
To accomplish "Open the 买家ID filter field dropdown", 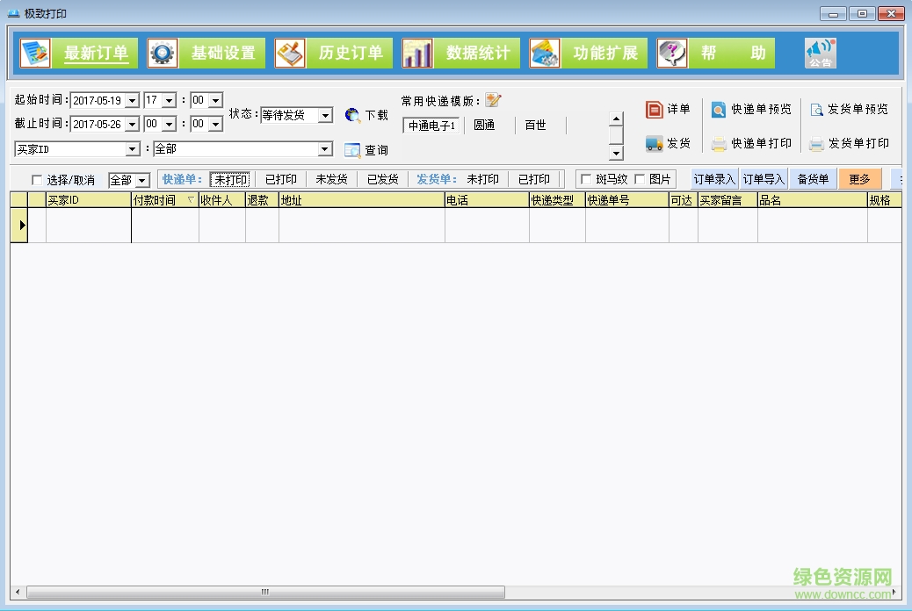I will tap(133, 149).
